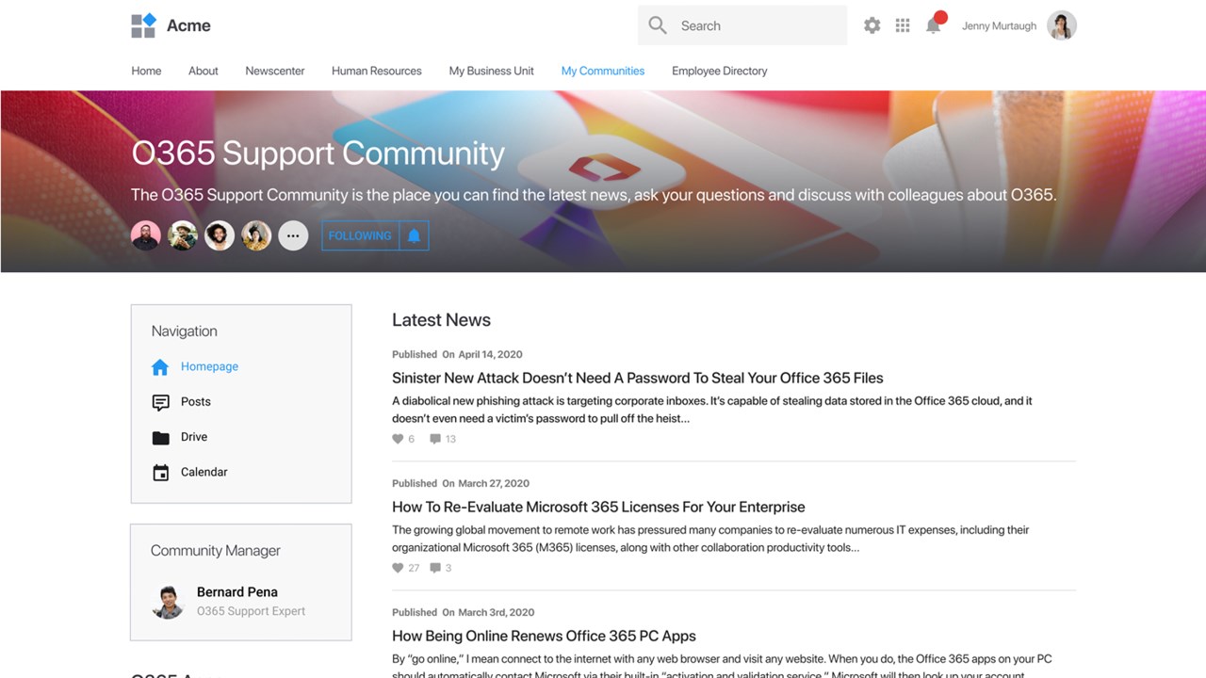The image size is (1206, 678).
Task: Toggle the FOLLOWING button
Action: click(360, 235)
